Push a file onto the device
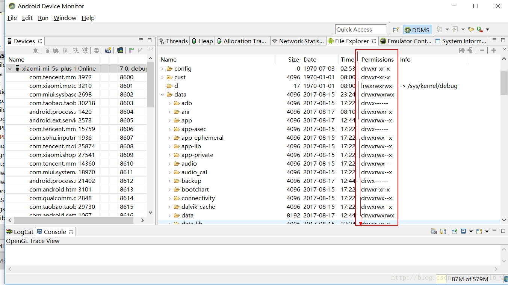 470,50
